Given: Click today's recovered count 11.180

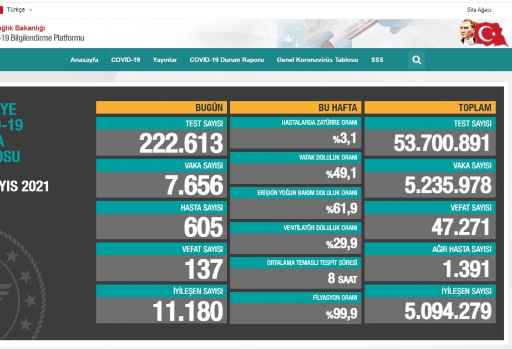Looking at the screenshot, I should [187, 311].
